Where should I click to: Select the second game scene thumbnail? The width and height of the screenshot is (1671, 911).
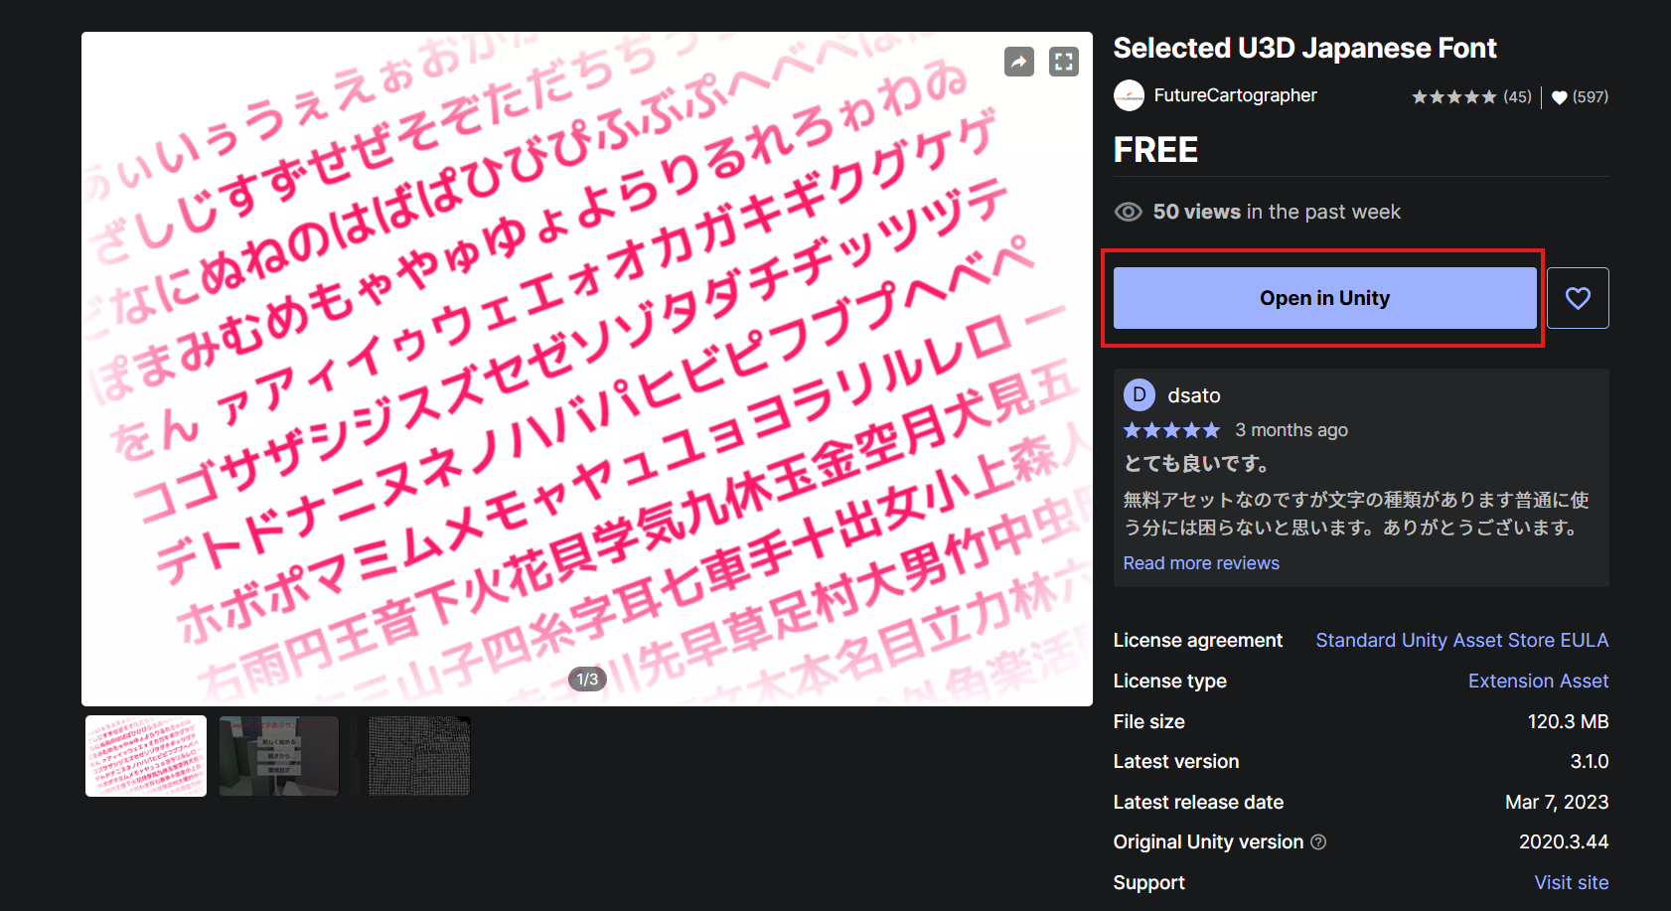(279, 756)
